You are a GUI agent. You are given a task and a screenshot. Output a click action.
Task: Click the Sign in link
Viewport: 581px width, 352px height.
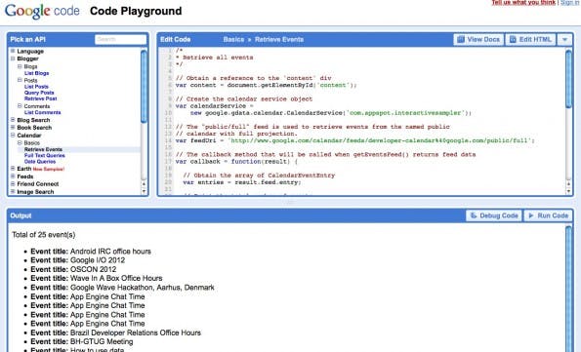570,3
